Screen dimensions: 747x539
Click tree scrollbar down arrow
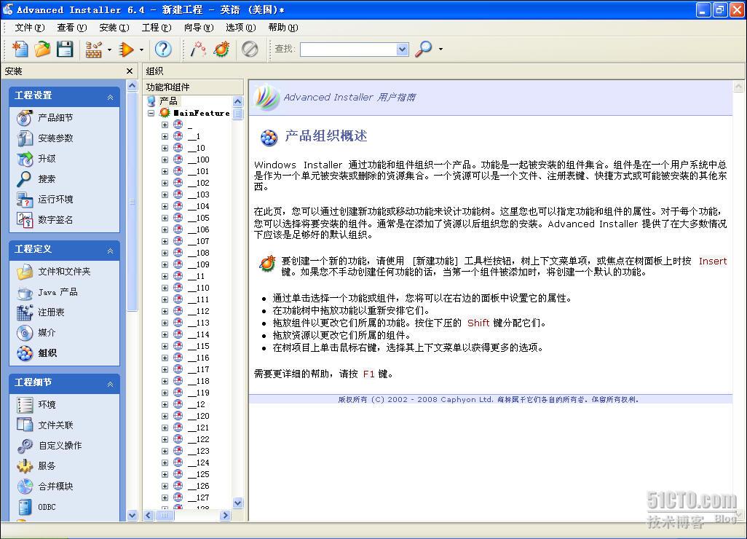[x=238, y=503]
